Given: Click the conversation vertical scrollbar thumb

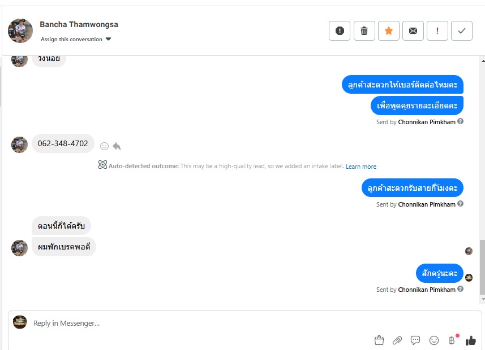Looking at the screenshot, I should [x=482, y=266].
